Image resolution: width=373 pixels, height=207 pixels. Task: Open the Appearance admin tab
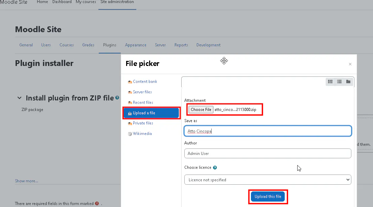pyautogui.click(x=136, y=45)
